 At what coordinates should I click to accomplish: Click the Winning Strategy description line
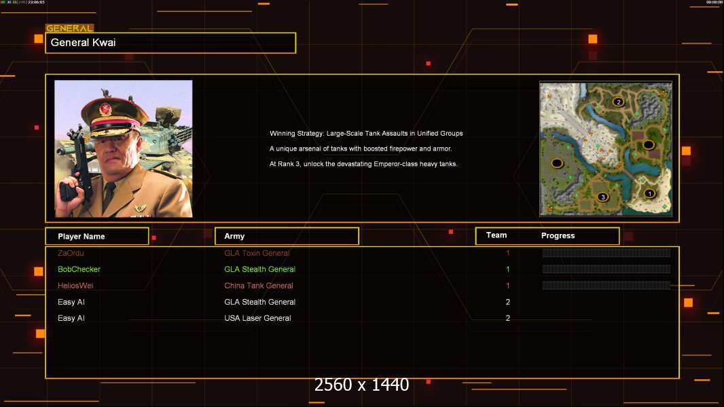click(x=366, y=133)
